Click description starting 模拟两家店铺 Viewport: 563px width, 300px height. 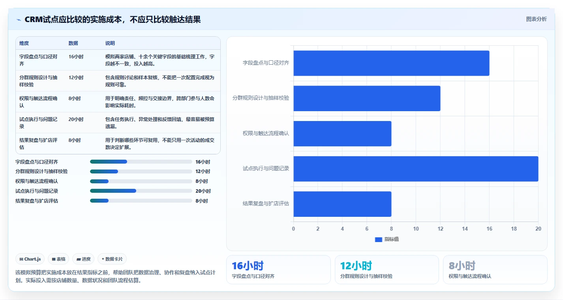tap(160, 60)
